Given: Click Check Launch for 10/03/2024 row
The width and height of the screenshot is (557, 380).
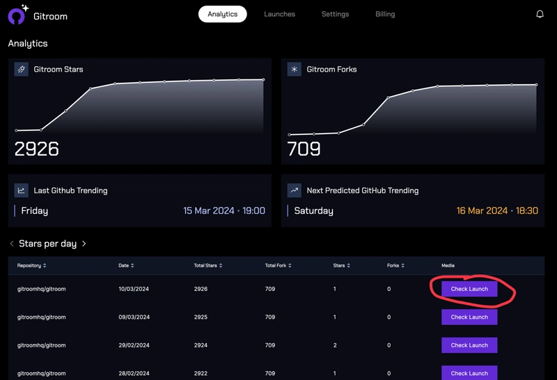Looking at the screenshot, I should coord(469,289).
